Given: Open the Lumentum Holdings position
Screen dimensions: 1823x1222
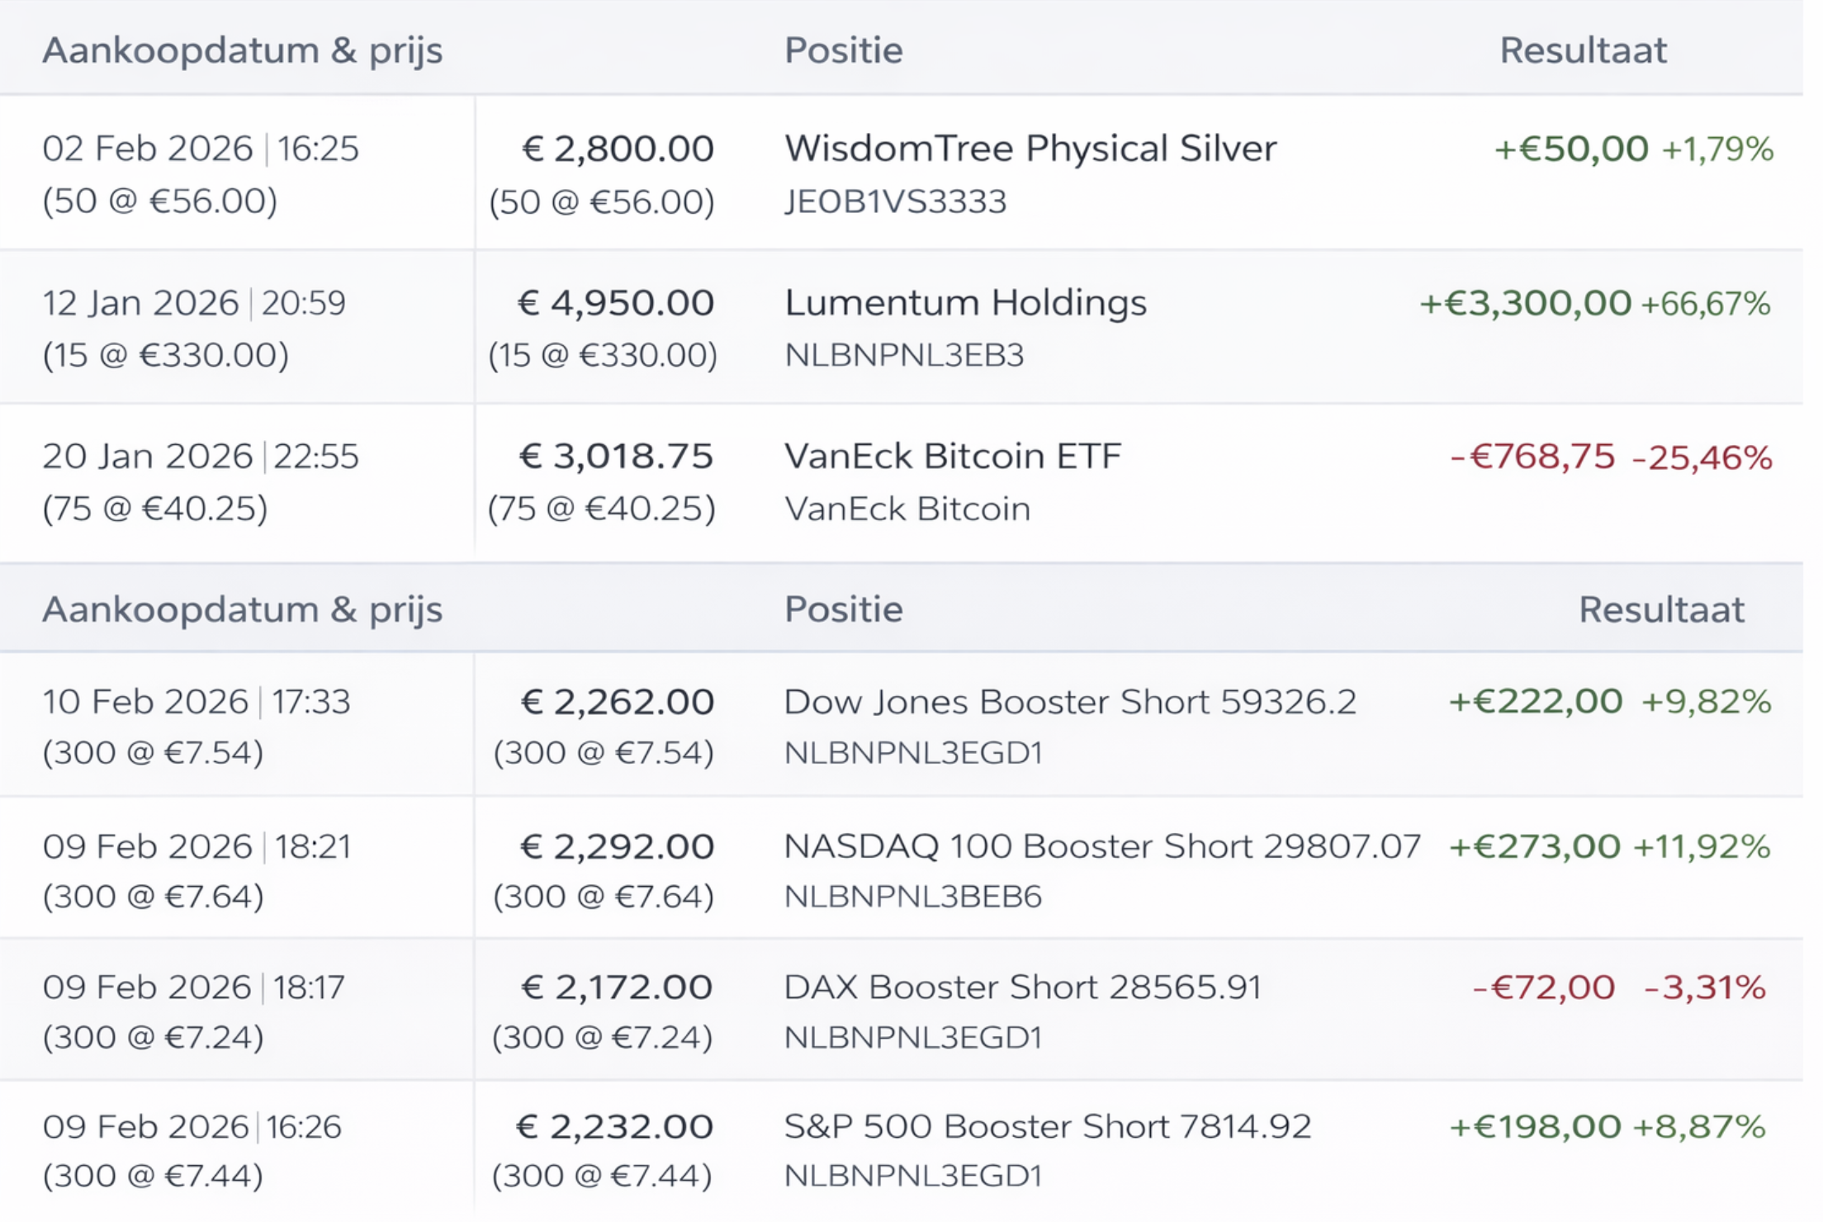Looking at the screenshot, I should click(x=965, y=303).
